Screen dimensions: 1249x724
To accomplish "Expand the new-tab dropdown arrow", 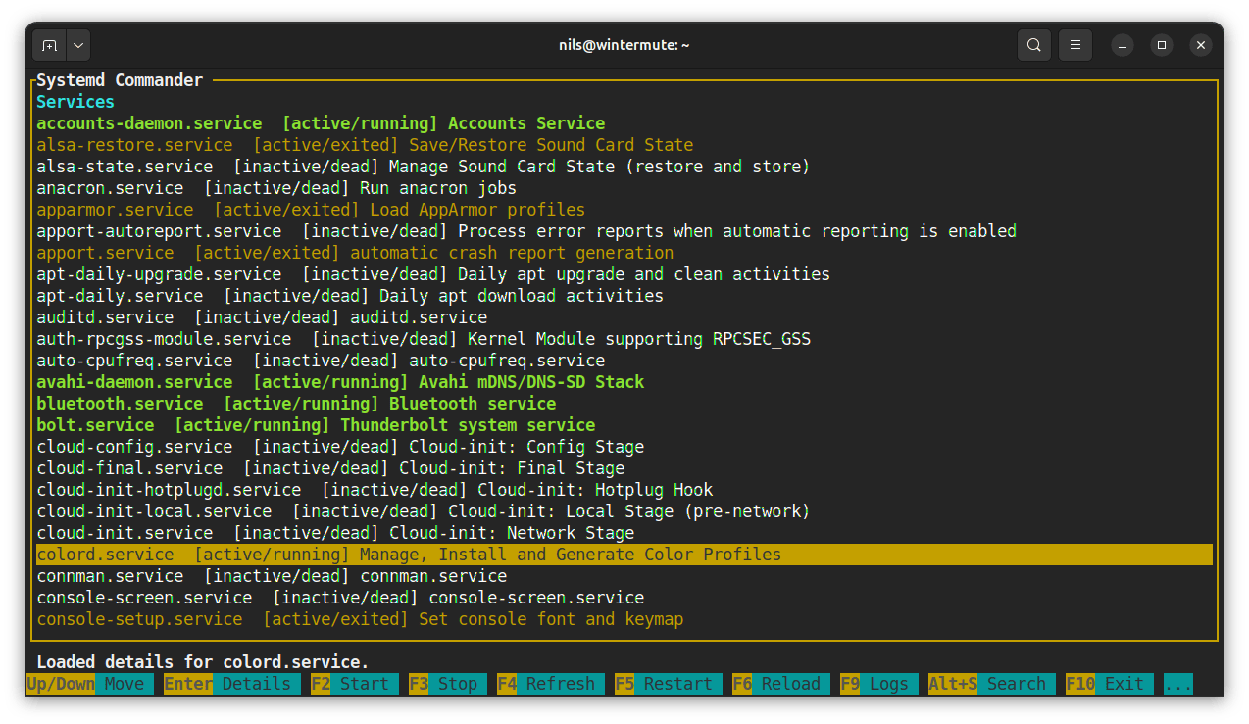I will 78,45.
